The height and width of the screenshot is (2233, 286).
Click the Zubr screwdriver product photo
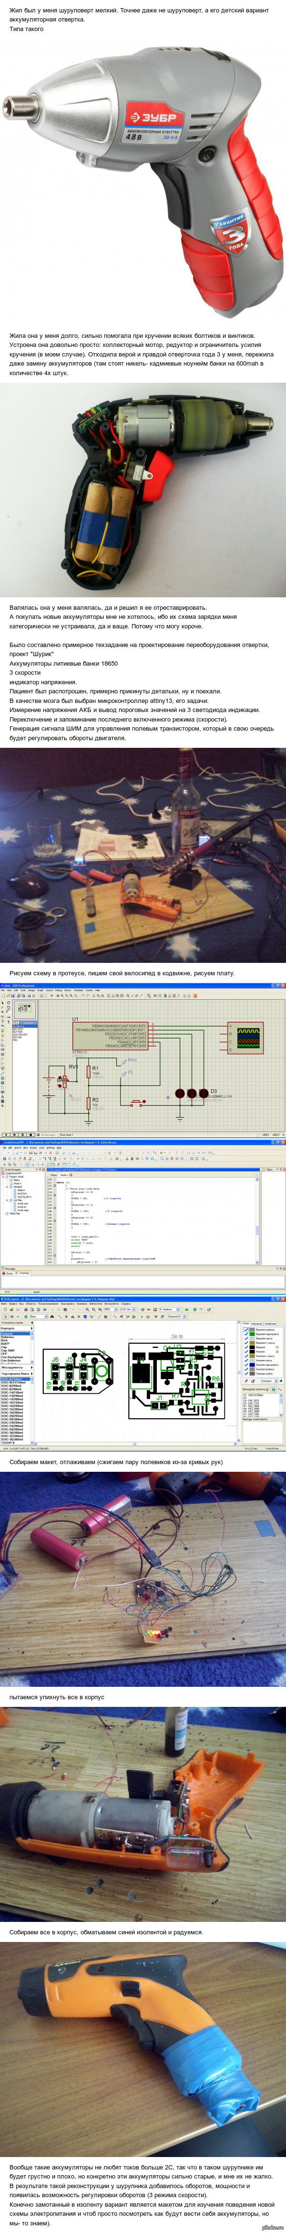tap(143, 178)
